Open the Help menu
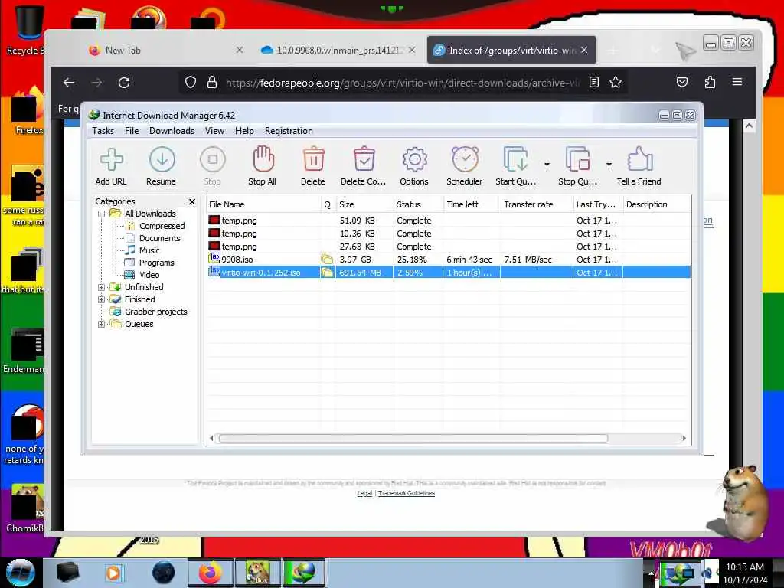This screenshot has width=784, height=588. (244, 131)
